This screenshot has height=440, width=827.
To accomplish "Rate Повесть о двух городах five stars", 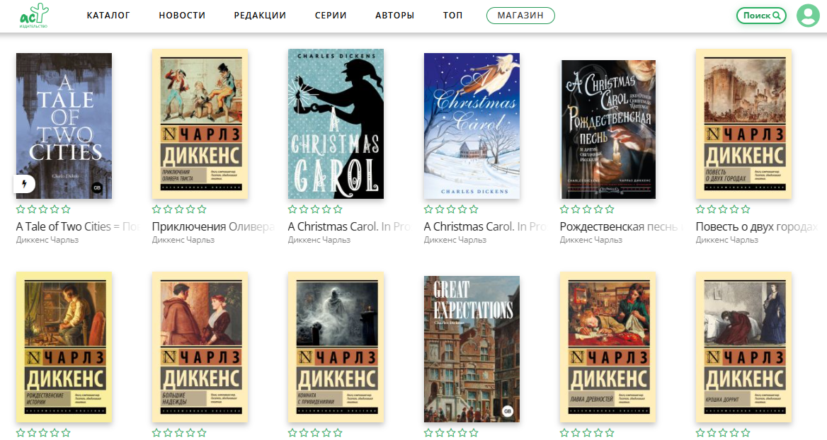I will click(x=746, y=209).
